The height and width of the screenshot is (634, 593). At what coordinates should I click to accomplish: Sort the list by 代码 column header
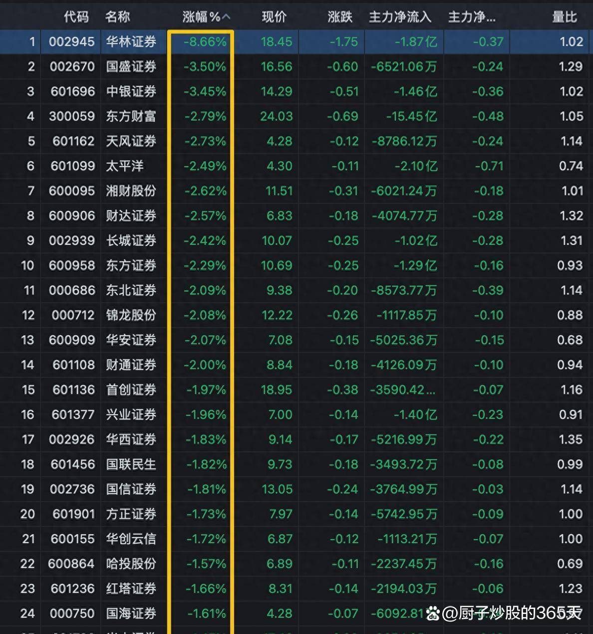pos(77,16)
